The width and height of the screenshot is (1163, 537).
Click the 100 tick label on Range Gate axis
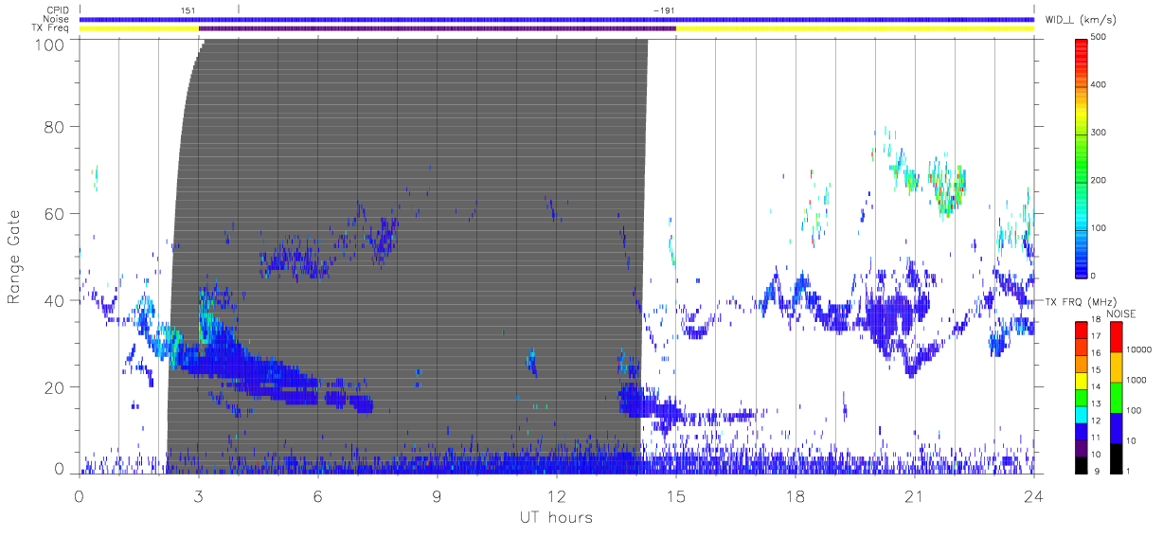[x=50, y=44]
